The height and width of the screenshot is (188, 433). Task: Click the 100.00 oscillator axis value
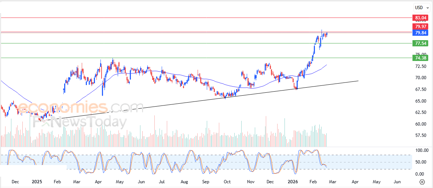422,150
